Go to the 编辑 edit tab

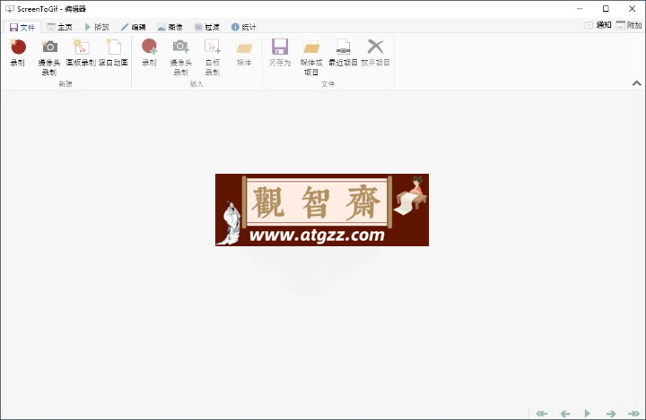[134, 27]
